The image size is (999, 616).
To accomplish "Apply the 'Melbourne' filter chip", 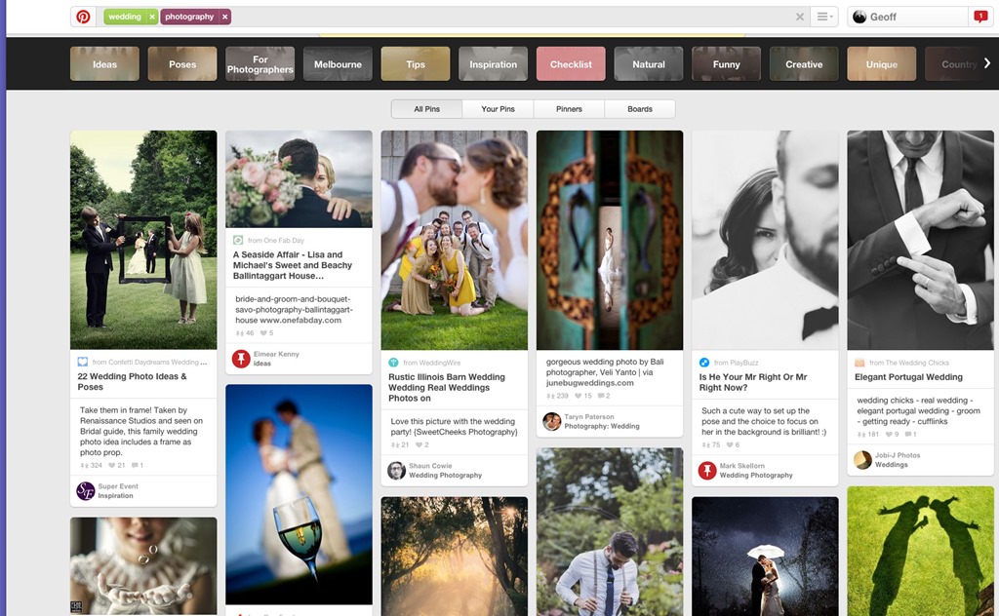I will point(338,64).
